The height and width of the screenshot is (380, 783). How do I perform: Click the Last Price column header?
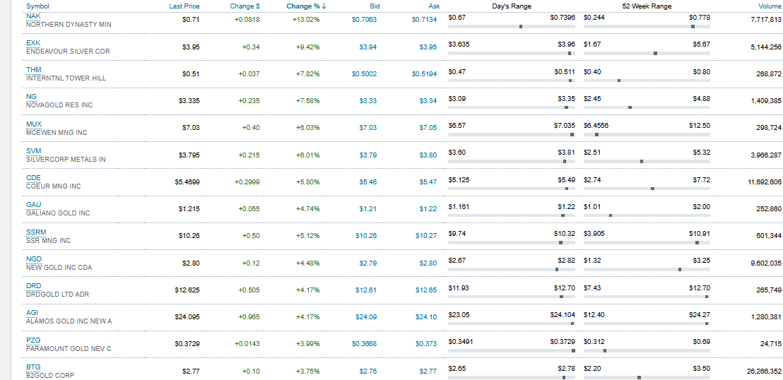point(184,6)
